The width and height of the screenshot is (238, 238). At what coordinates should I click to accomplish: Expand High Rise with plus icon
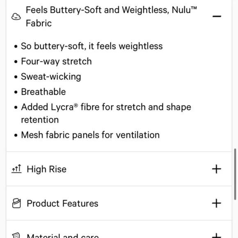[x=216, y=169]
